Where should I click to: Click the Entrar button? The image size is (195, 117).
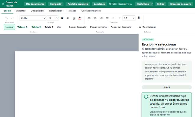click(x=161, y=4)
